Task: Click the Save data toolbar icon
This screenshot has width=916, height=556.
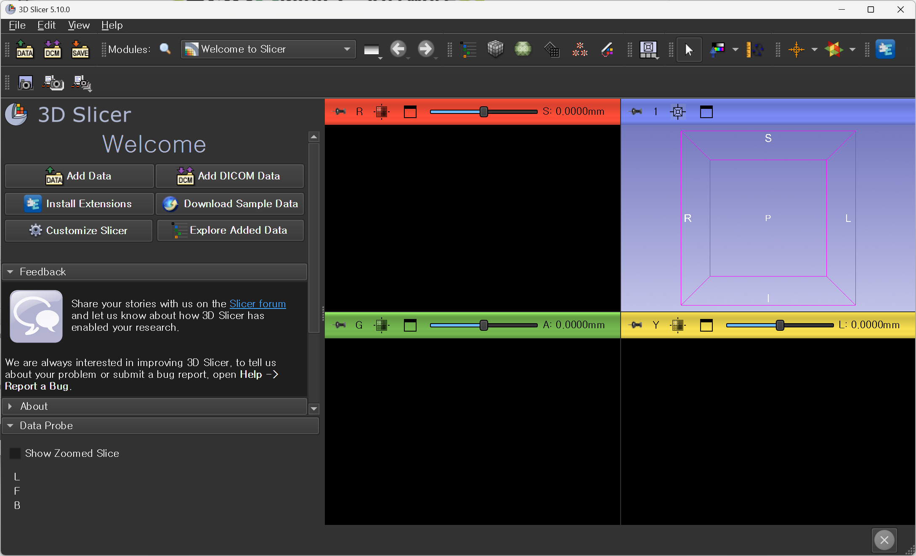Action: click(x=80, y=50)
